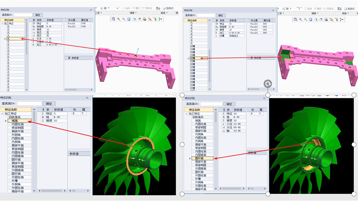
Task: Click the zoom-in magnifier in the top-right viewport toolbar
Action: (x=300, y=19)
